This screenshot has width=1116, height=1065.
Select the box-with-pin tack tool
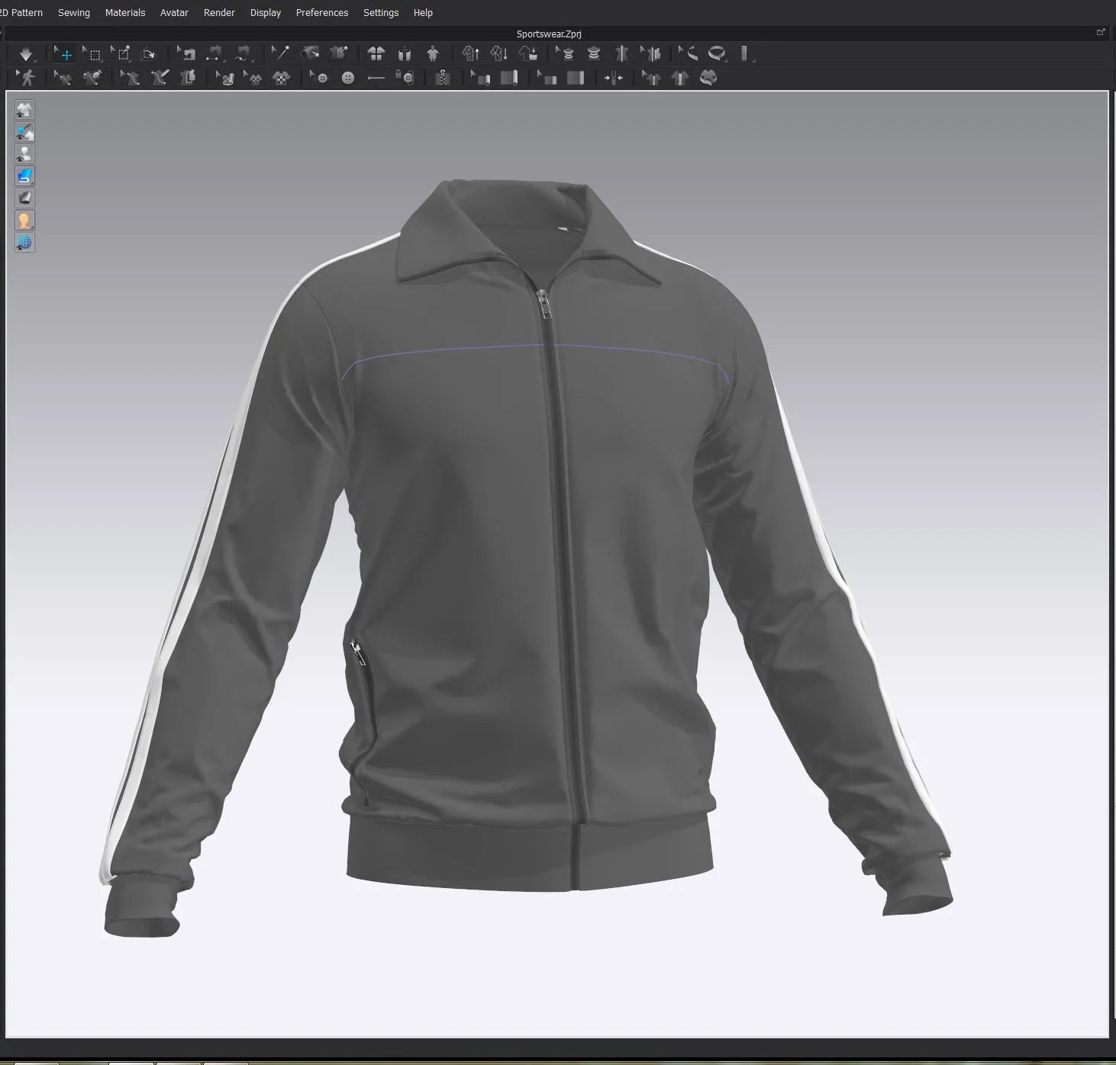[x=121, y=53]
